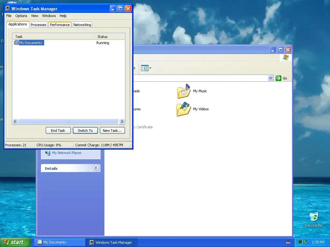Click the Task column header
The width and height of the screenshot is (330, 247).
coord(53,37)
